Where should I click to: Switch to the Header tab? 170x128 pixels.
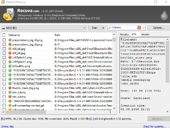coord(145,34)
